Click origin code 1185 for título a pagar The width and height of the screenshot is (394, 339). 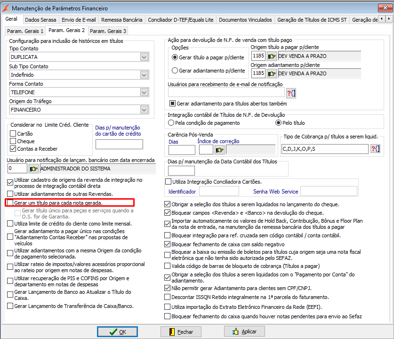point(258,56)
